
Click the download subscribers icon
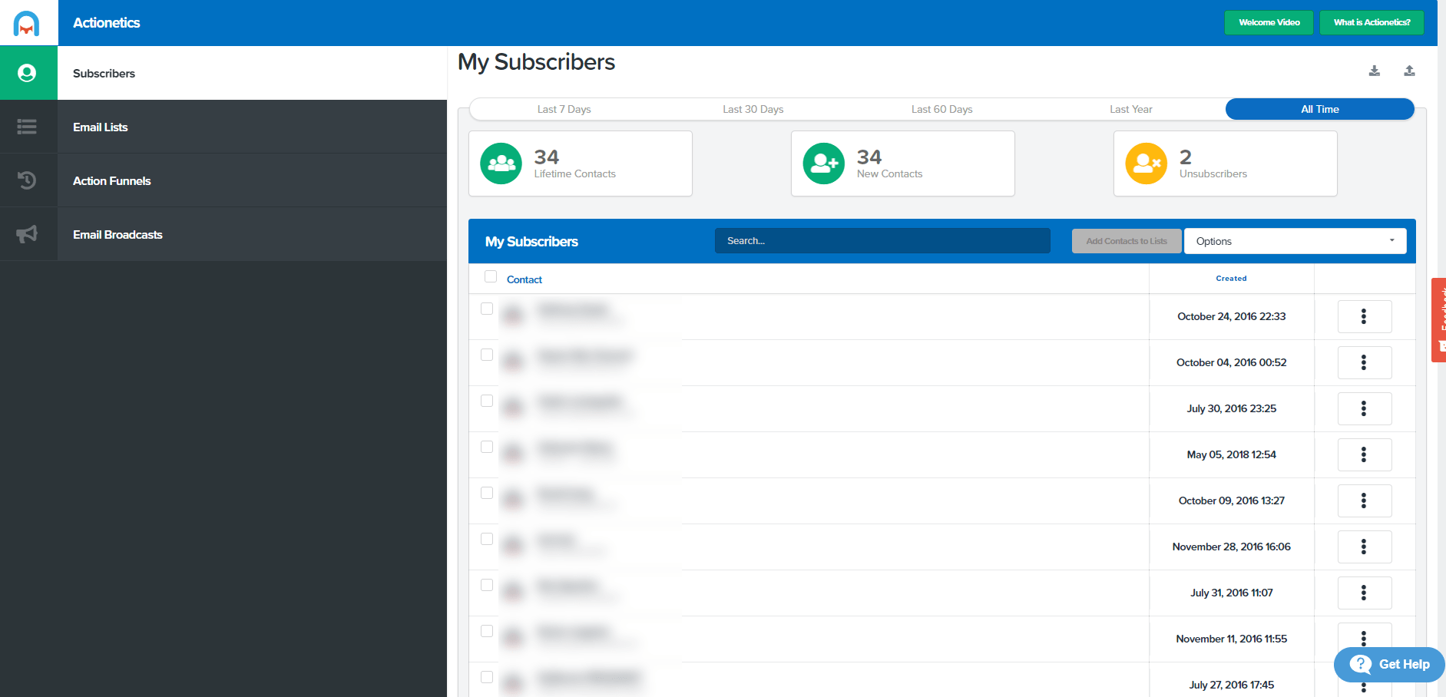1375,71
